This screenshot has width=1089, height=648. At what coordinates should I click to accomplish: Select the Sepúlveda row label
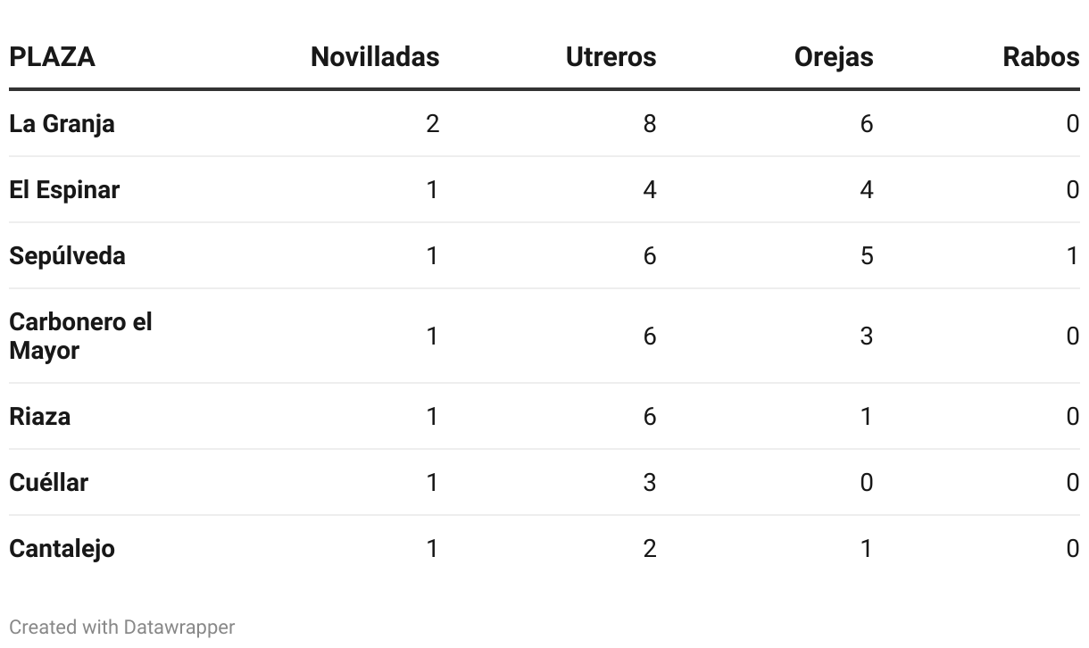point(67,255)
